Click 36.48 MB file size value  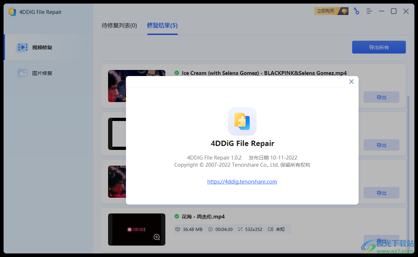pyautogui.click(x=193, y=230)
